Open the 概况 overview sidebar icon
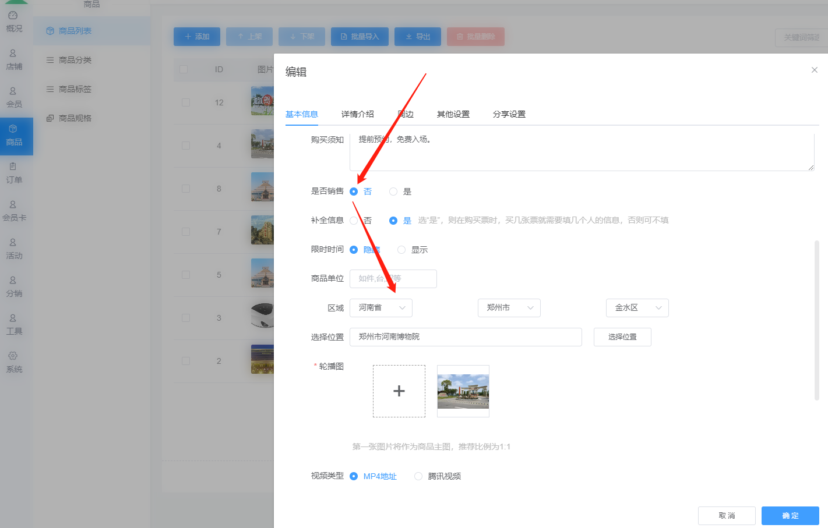828x528 pixels. point(13,15)
